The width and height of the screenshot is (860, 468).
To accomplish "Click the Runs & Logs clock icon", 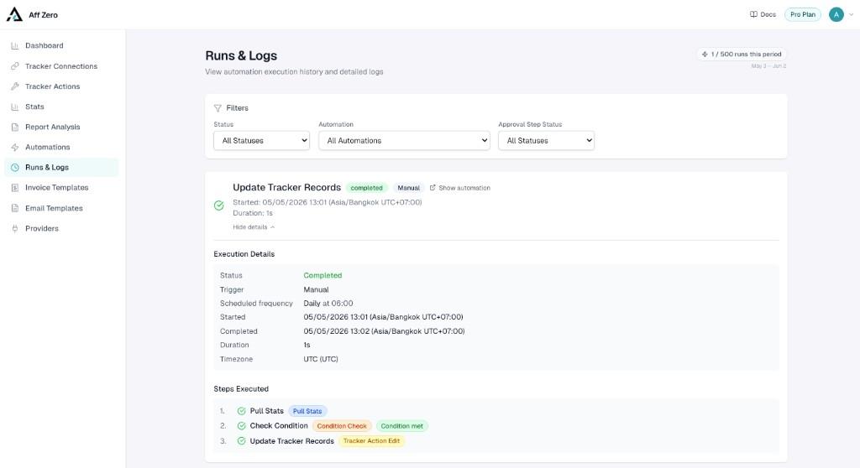I will click(x=15, y=168).
